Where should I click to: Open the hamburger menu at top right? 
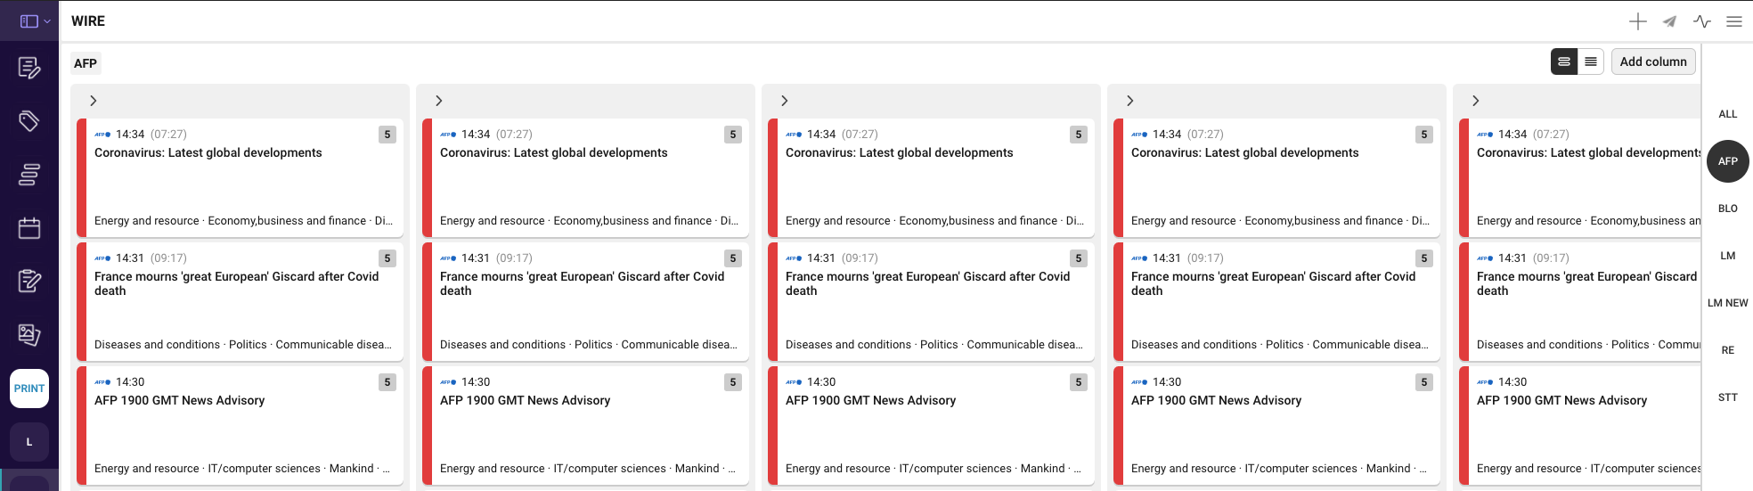[x=1733, y=21]
